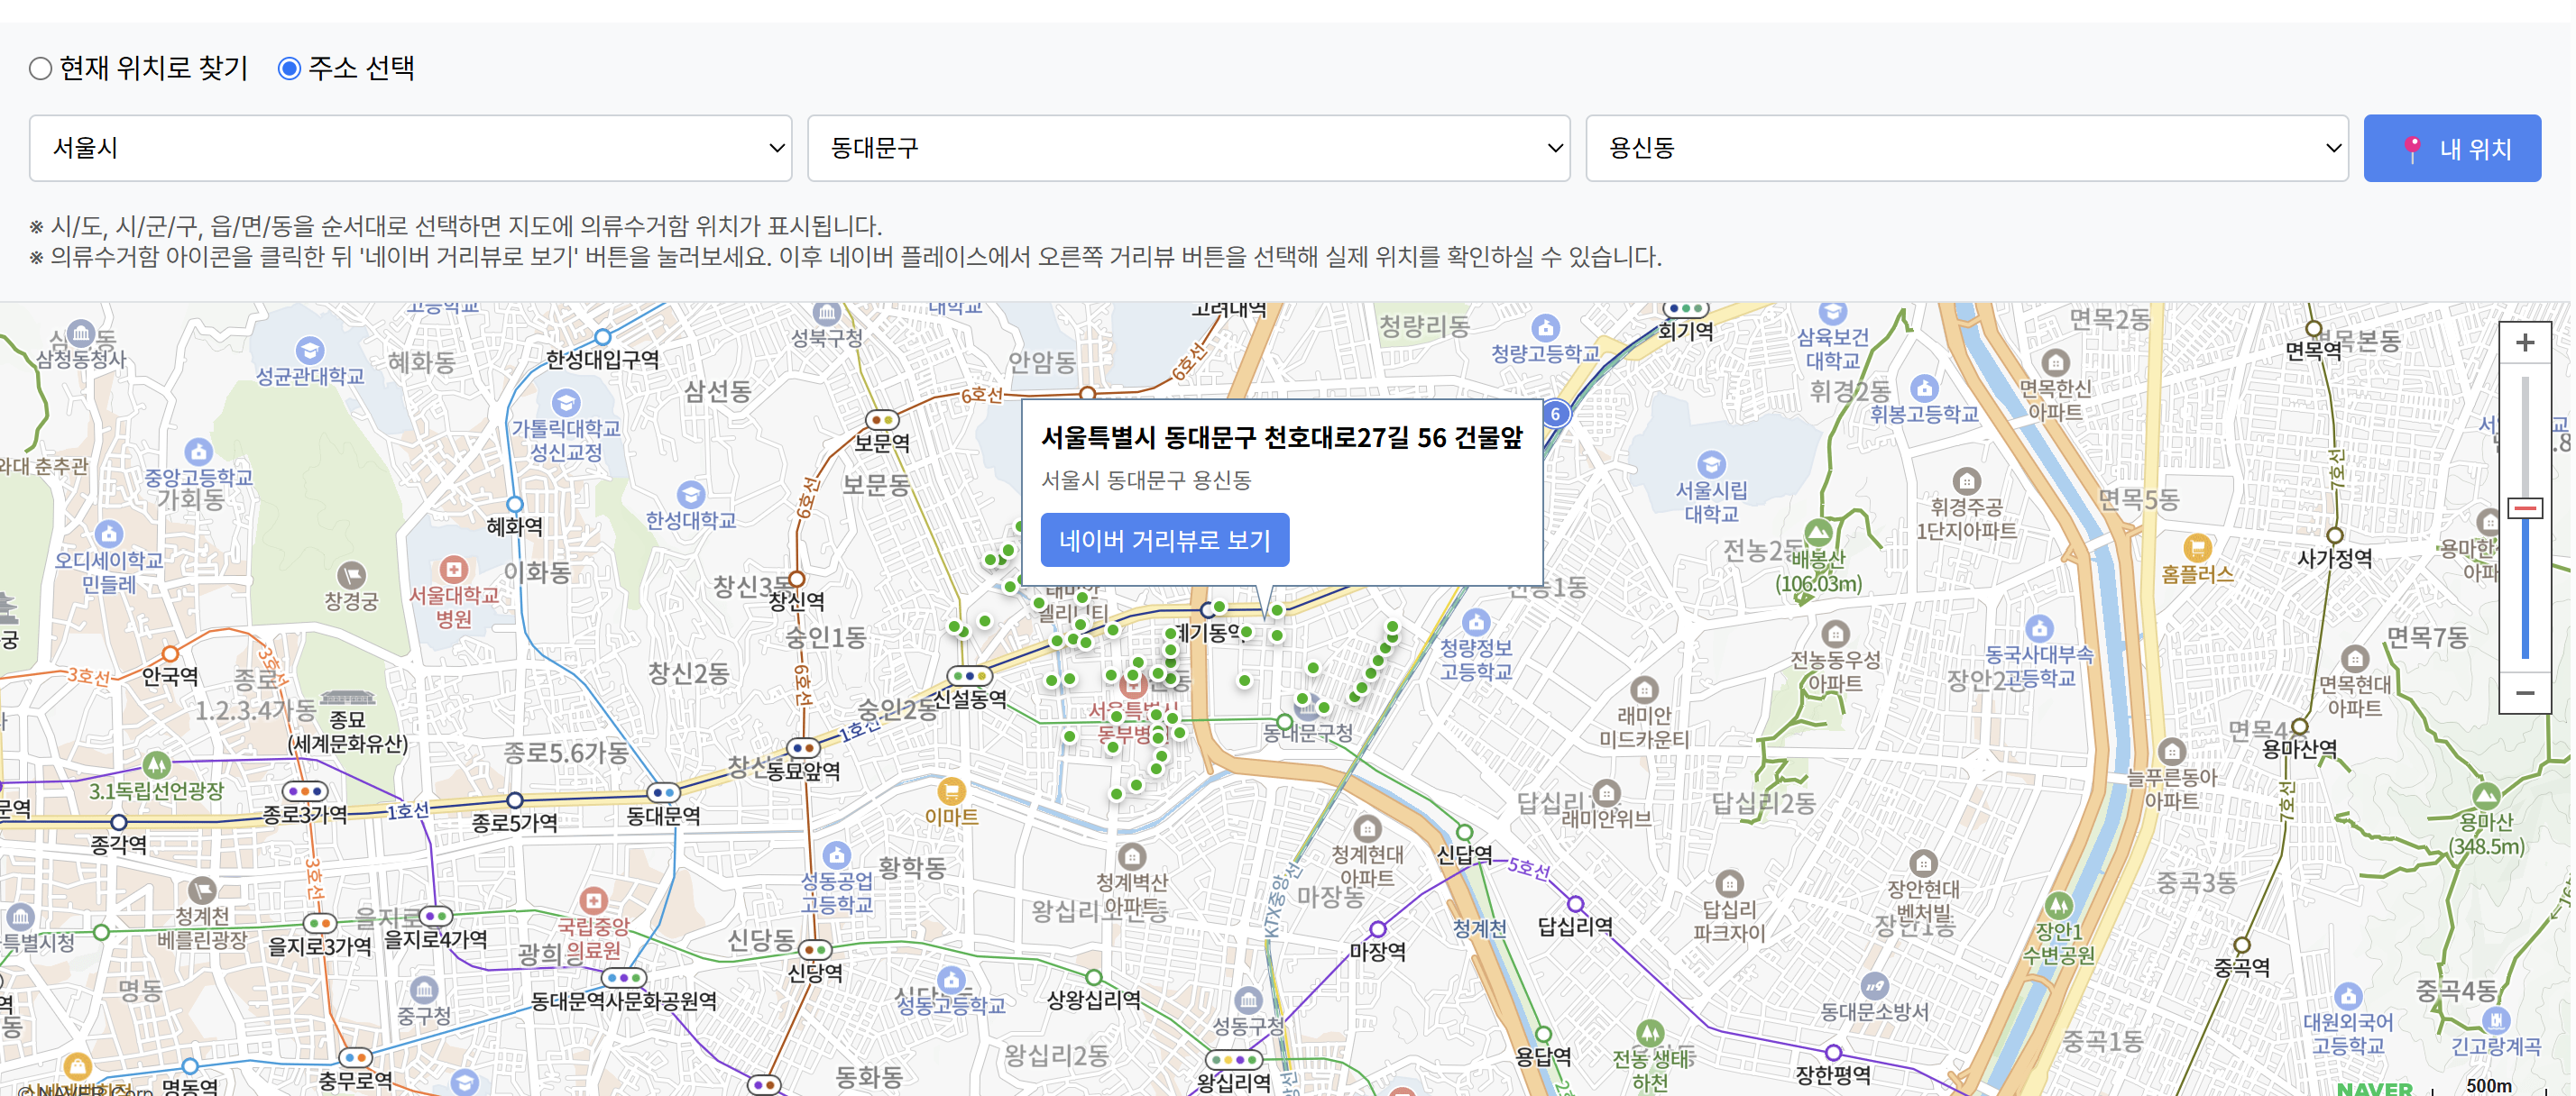Click the 동국사대부속고등학교 school icon

2039,628
